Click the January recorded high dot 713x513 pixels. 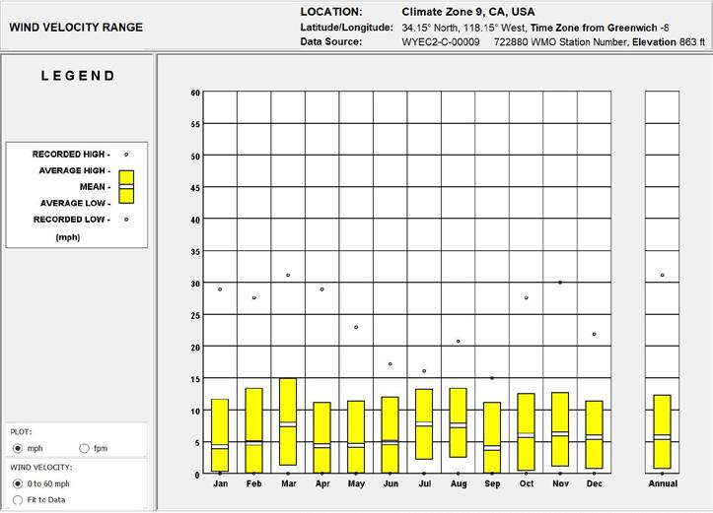coord(220,289)
